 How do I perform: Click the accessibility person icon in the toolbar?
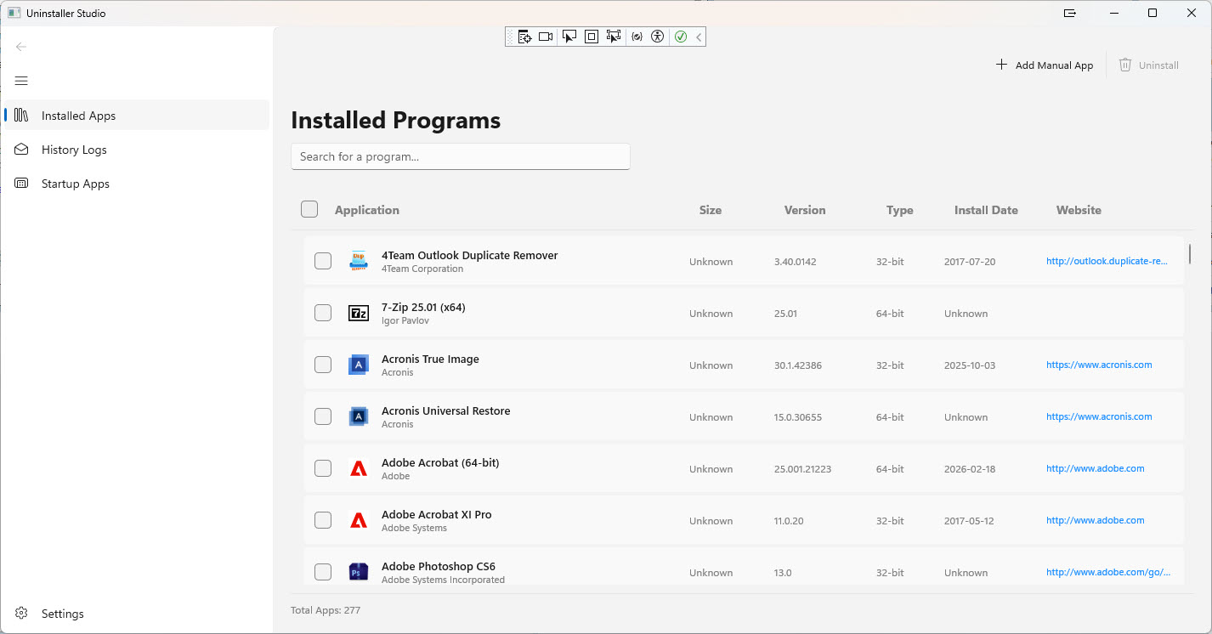(658, 37)
